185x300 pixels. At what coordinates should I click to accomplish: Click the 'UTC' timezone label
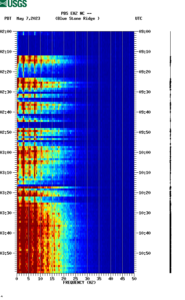139,18
